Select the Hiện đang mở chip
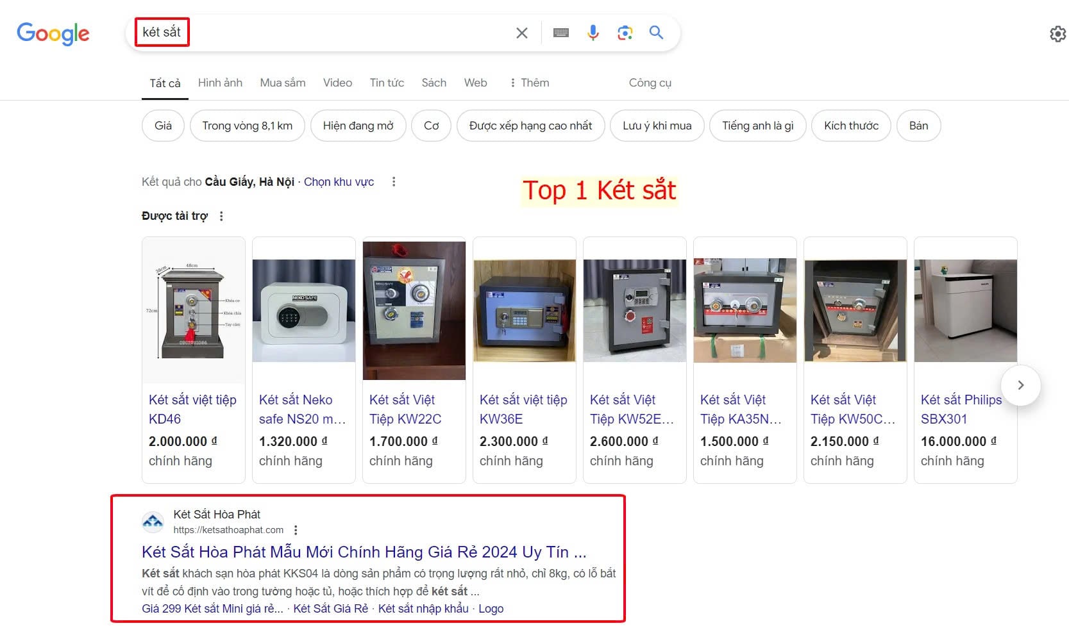This screenshot has height=628, width=1069. pos(358,126)
